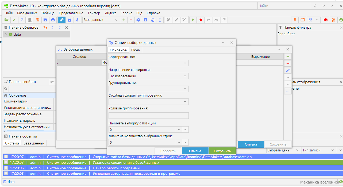
Task: Toggle checkbox for Успешная авторизация event
Action: tap(6, 173)
